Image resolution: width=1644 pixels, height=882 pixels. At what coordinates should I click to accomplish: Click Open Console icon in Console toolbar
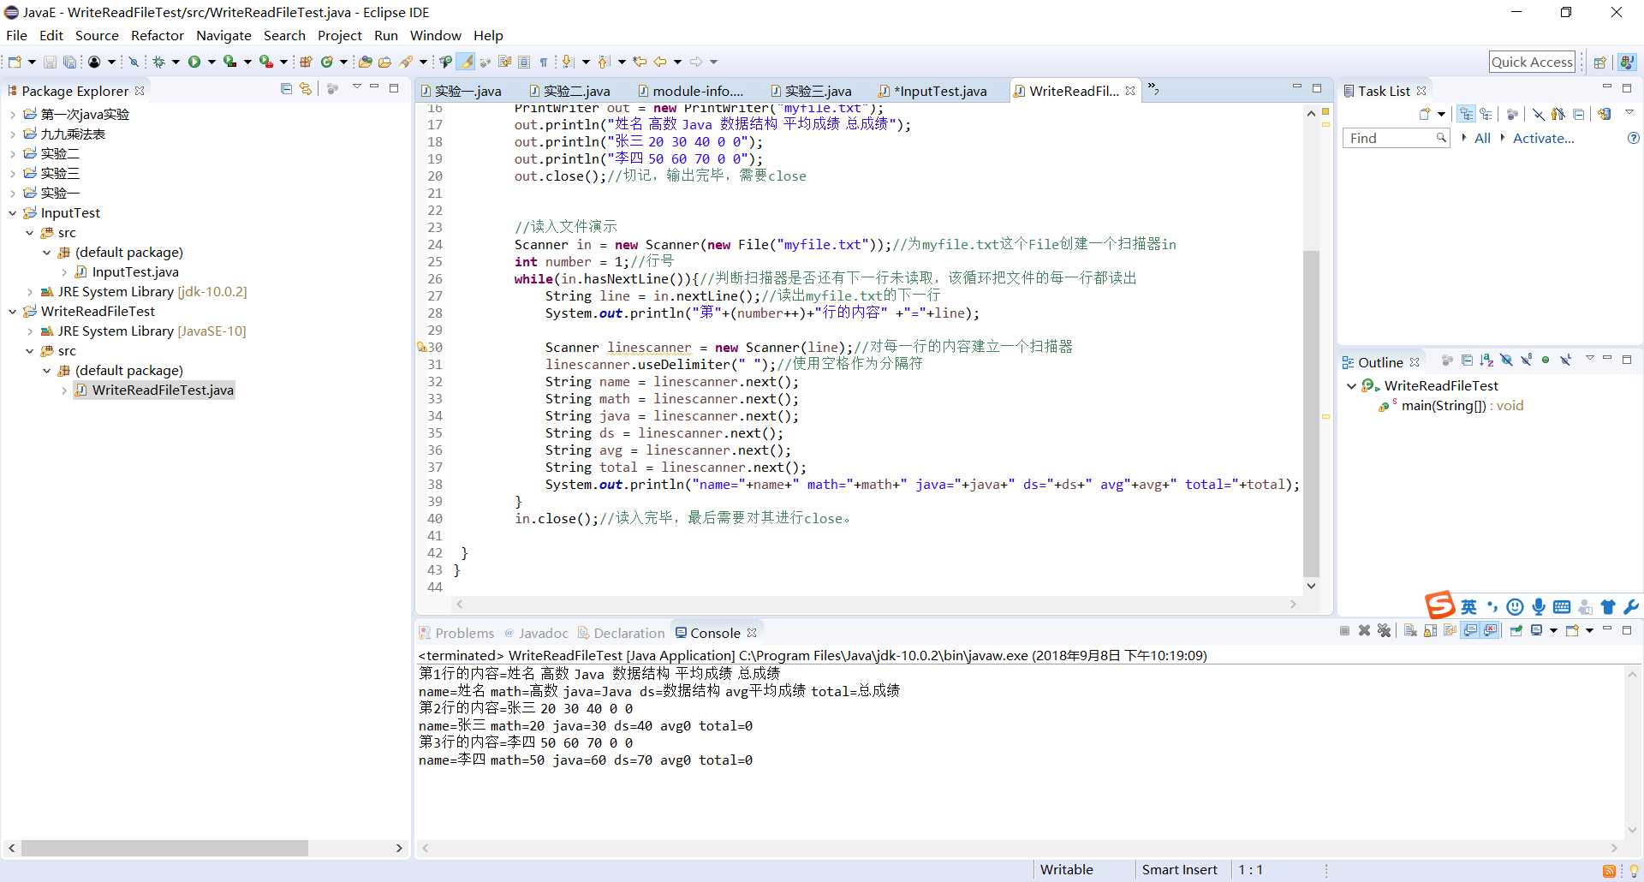(x=1572, y=631)
